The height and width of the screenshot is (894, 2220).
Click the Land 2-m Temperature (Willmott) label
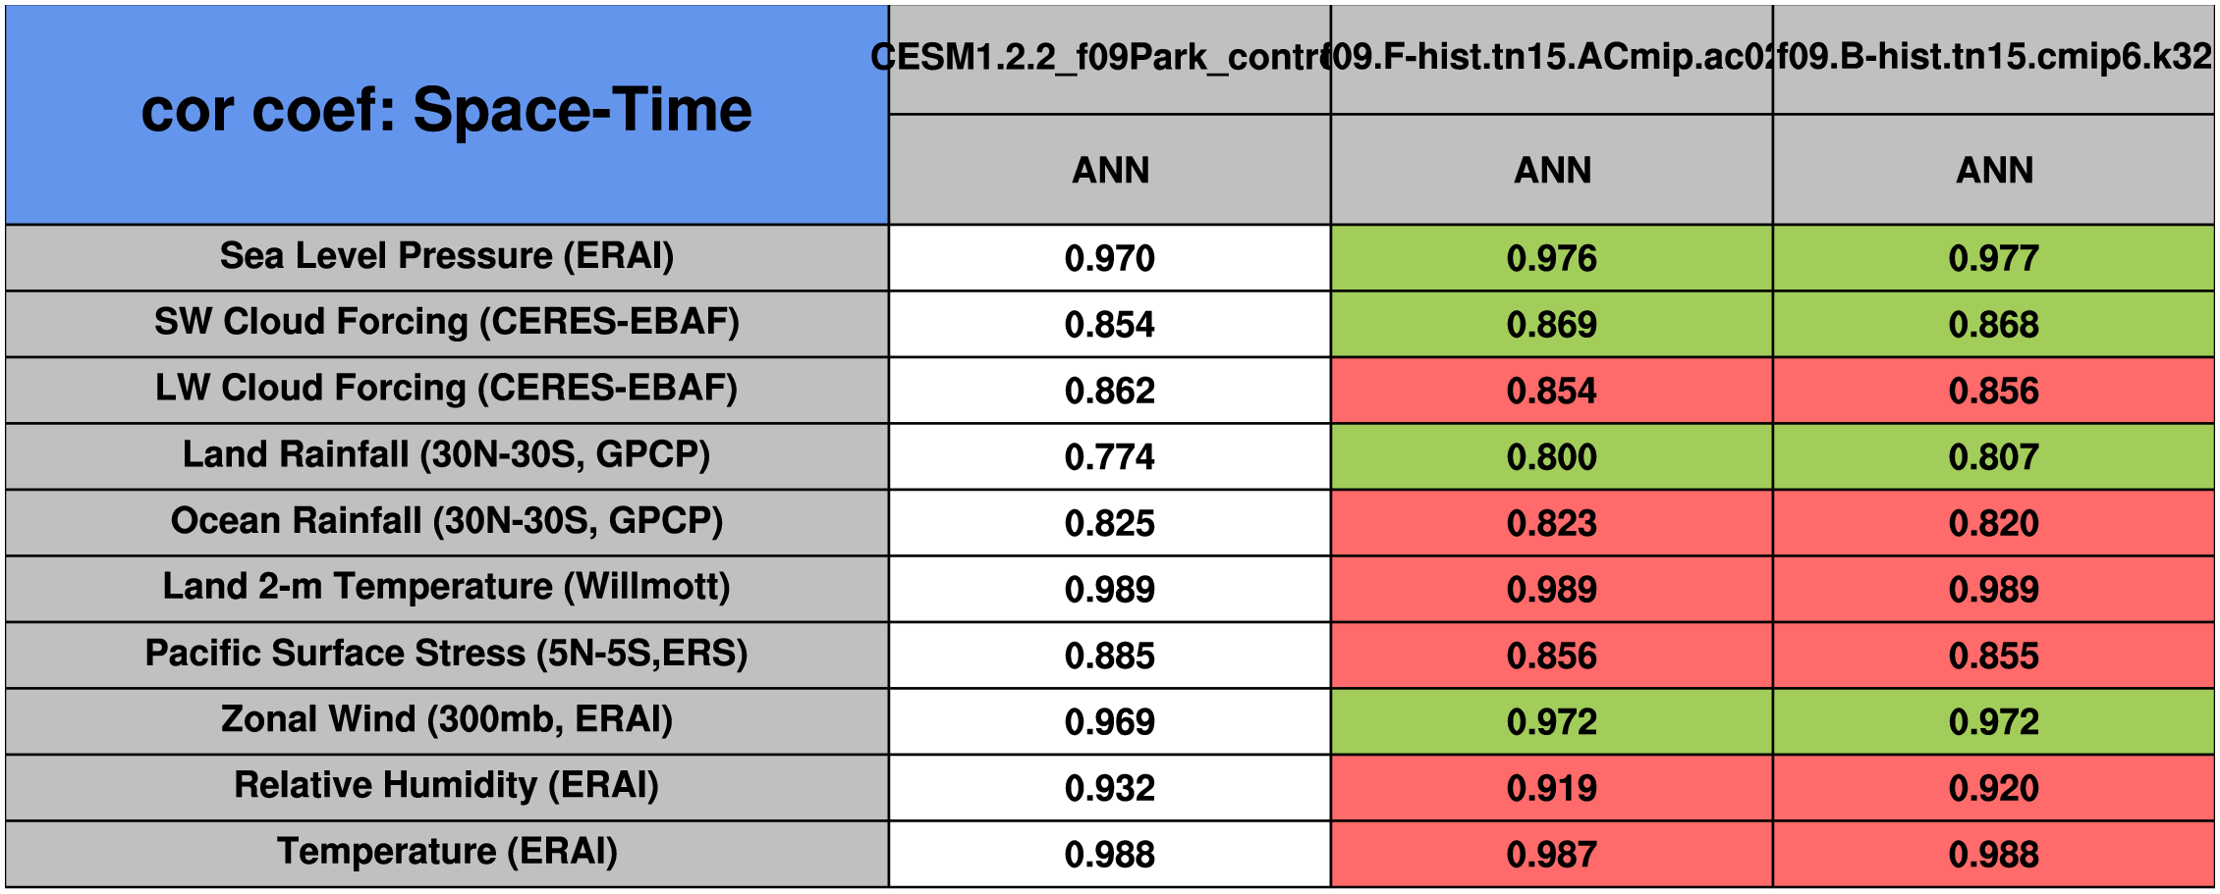coord(447,588)
